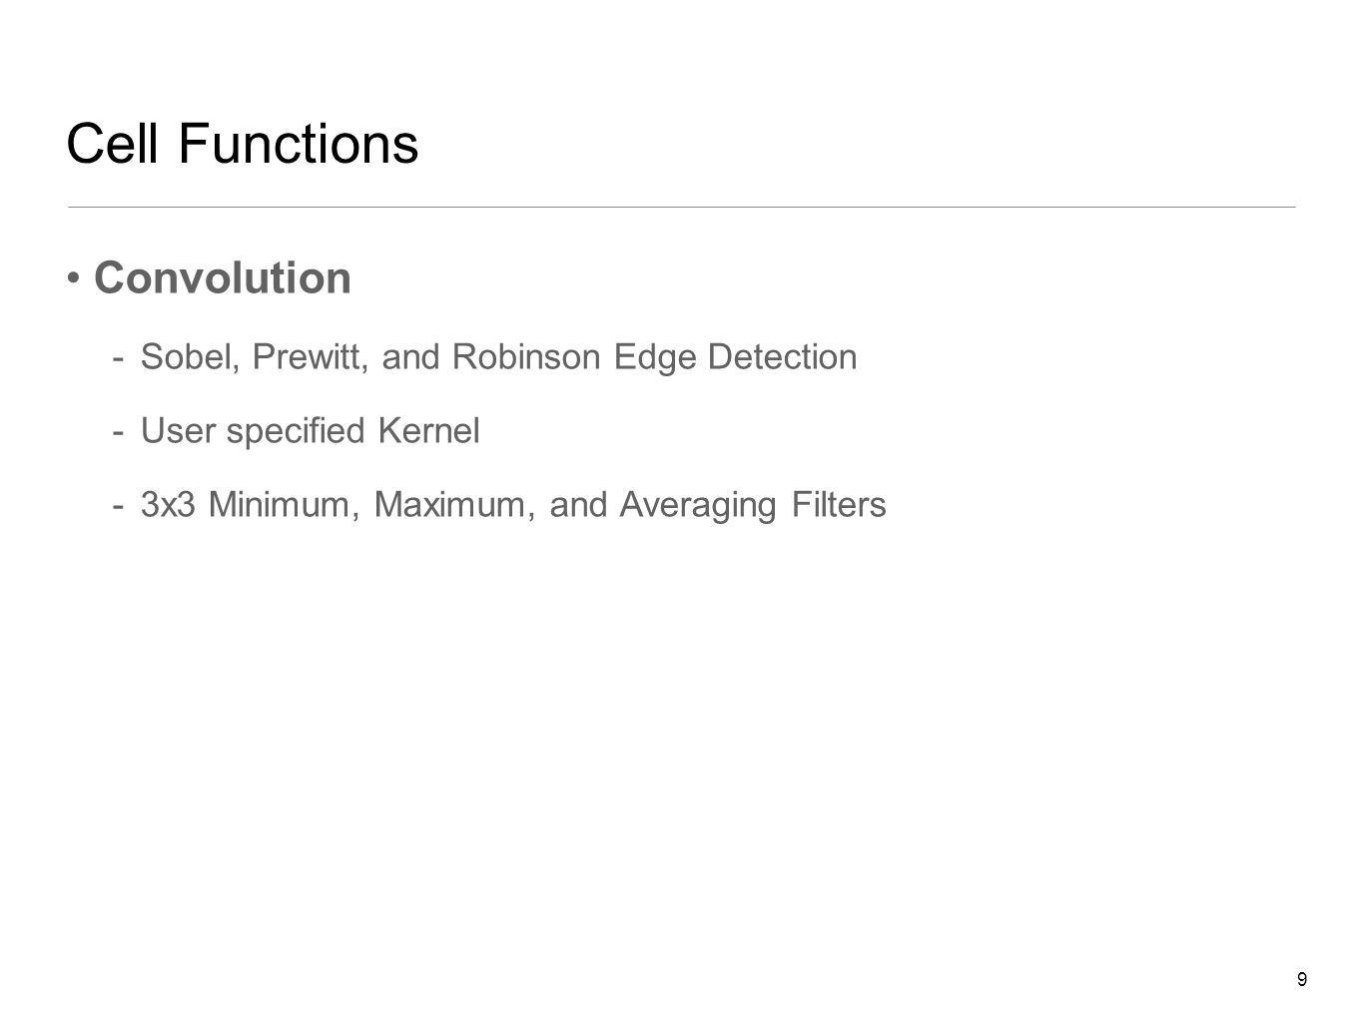This screenshot has height=1022, width=1363.
Task: Click the word 'Kernel'
Action: (x=428, y=431)
